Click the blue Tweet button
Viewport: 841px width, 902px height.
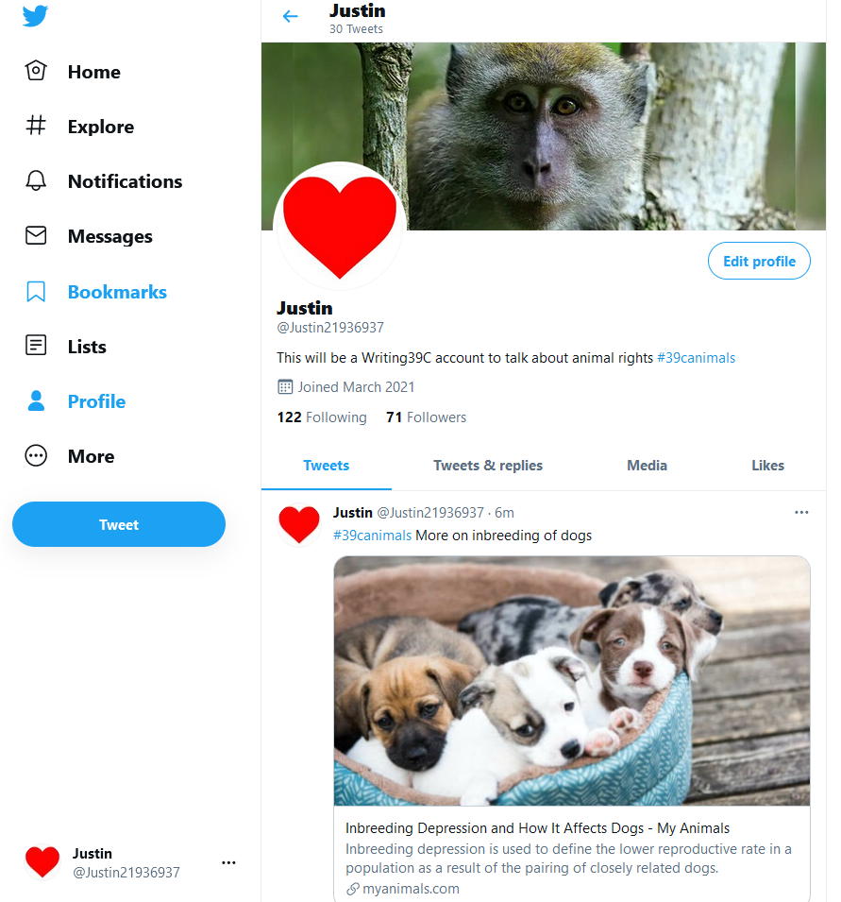point(119,524)
